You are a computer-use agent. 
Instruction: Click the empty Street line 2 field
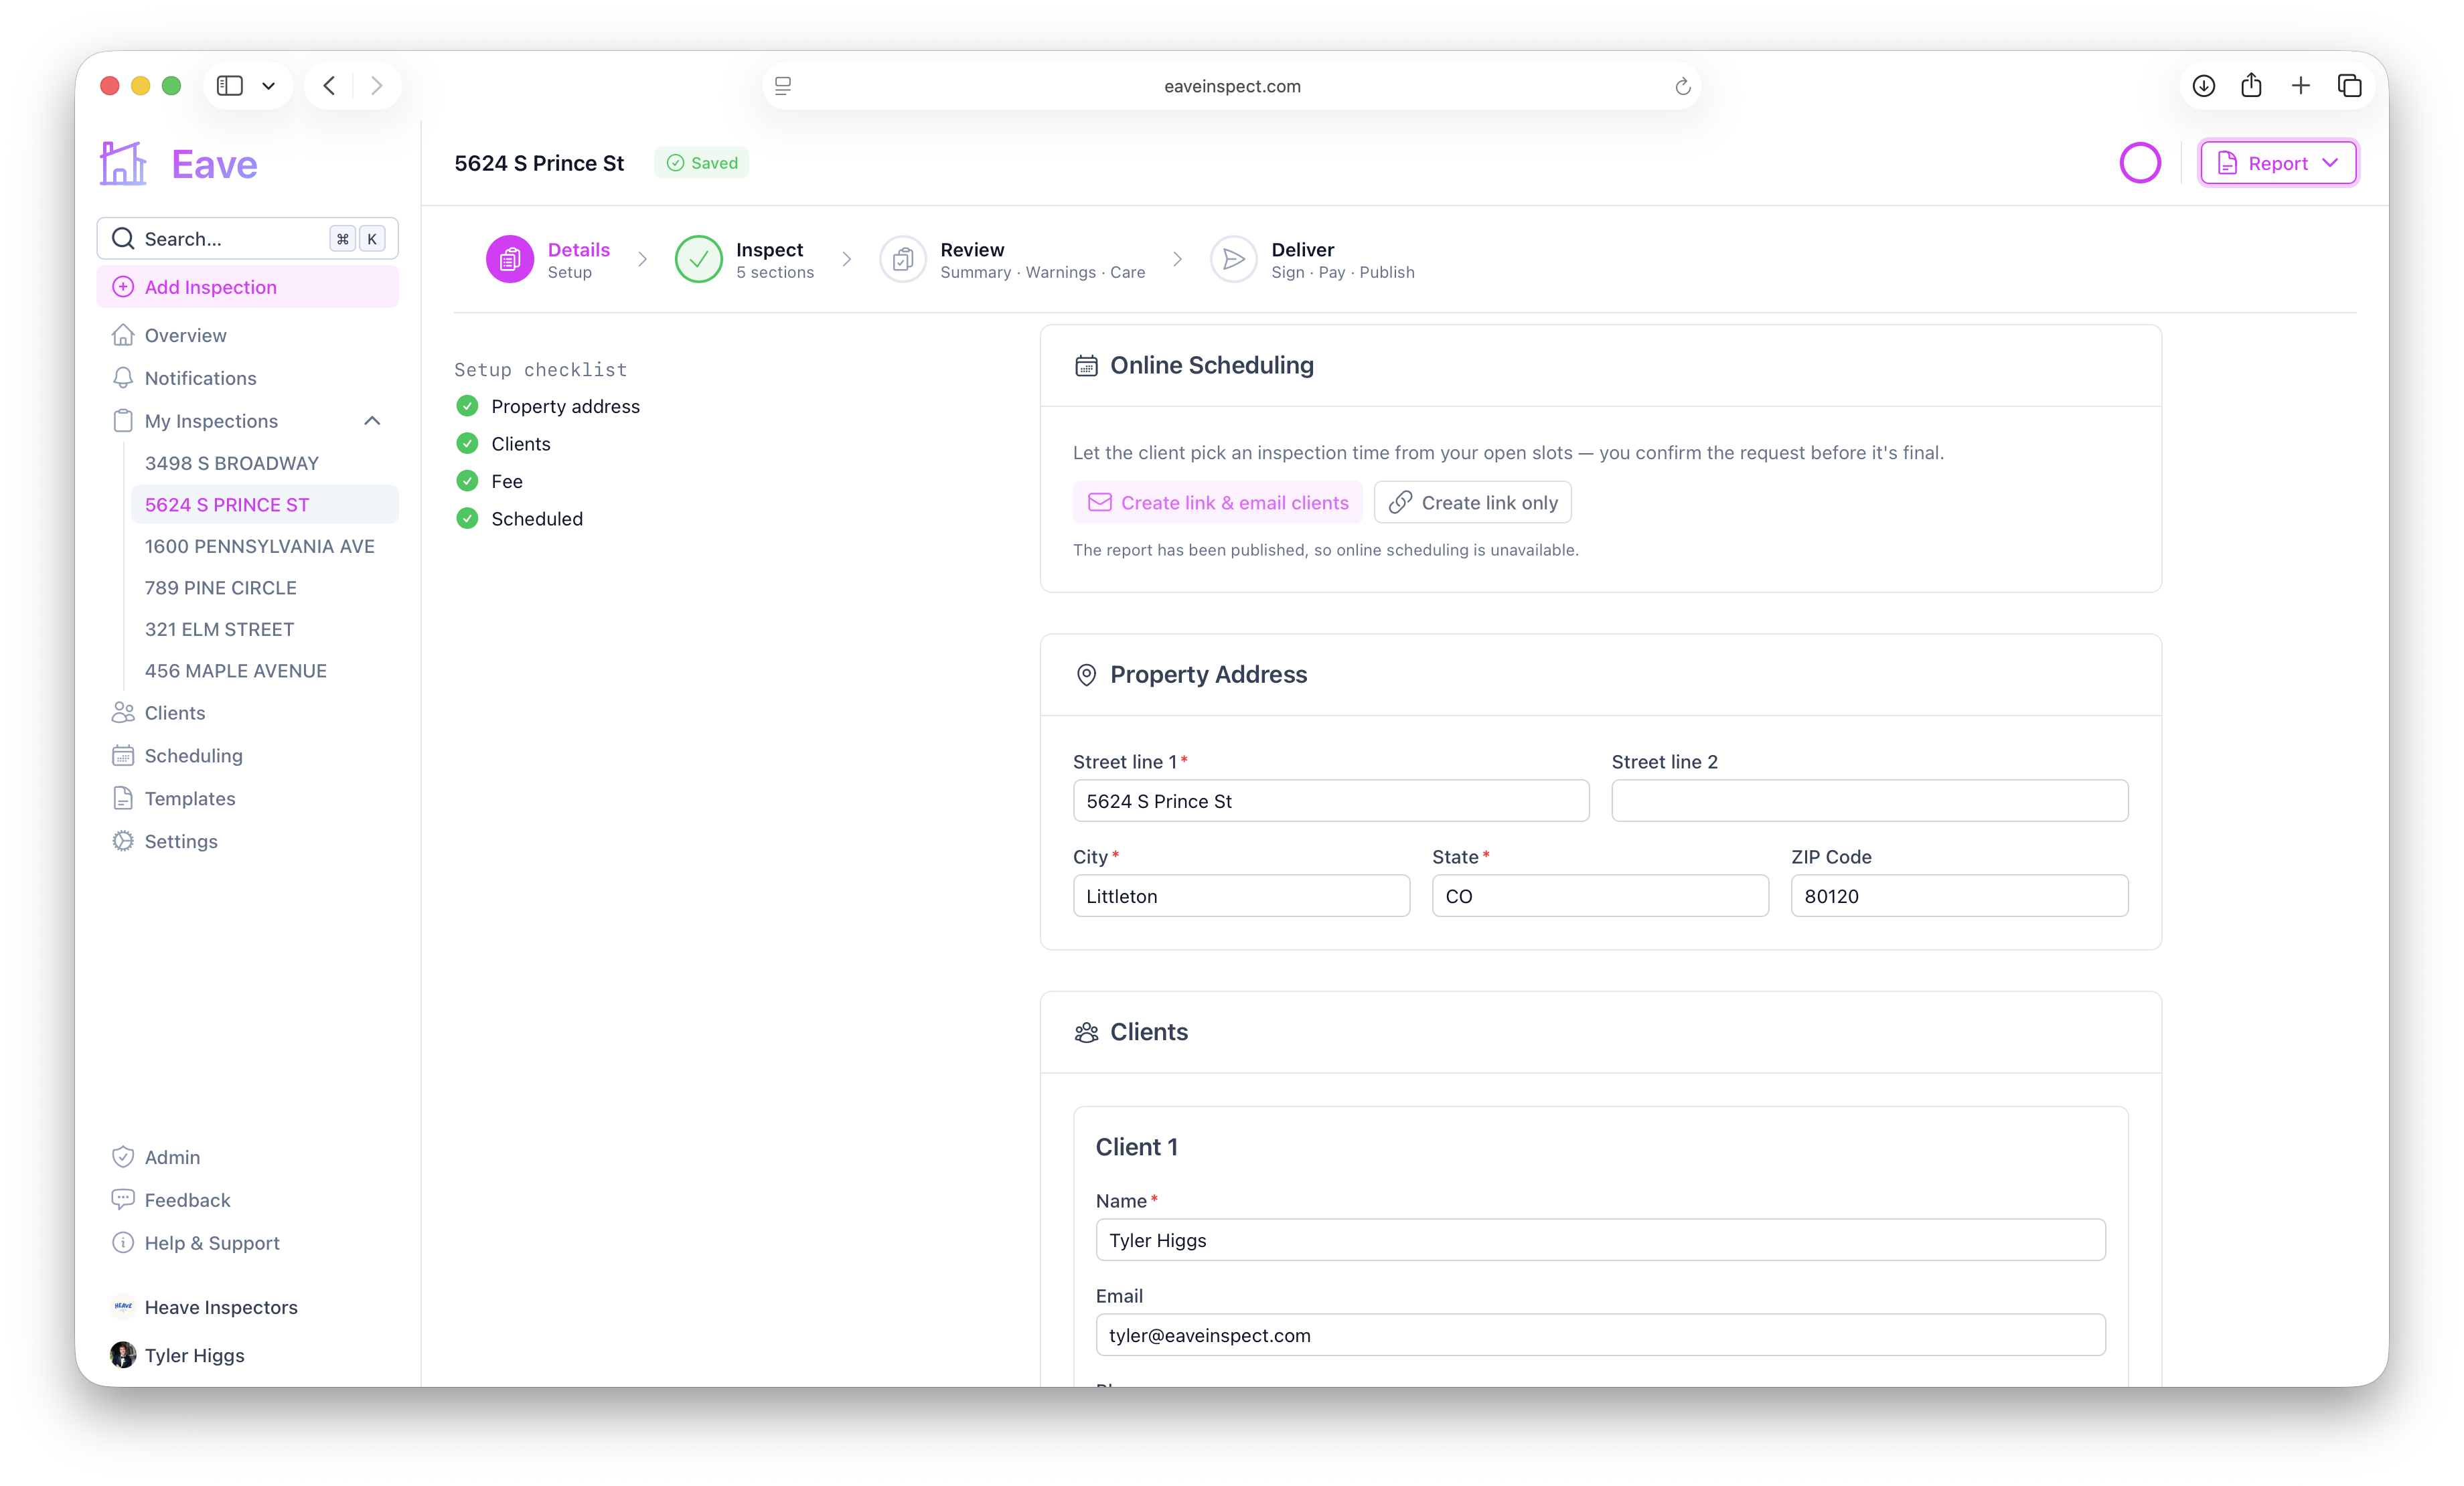tap(1869, 801)
